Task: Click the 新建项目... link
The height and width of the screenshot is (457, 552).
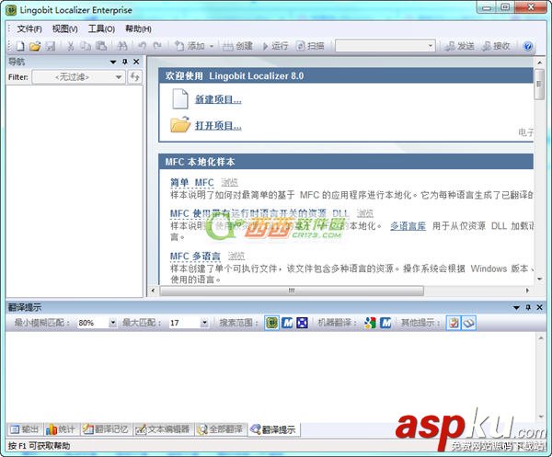Action: pyautogui.click(x=218, y=99)
